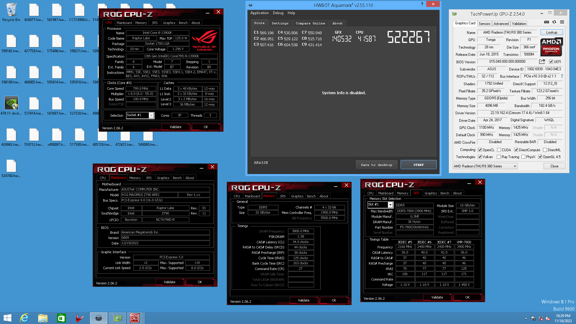
Task: Toggle the DirectML checkbox
Action: click(x=545, y=150)
